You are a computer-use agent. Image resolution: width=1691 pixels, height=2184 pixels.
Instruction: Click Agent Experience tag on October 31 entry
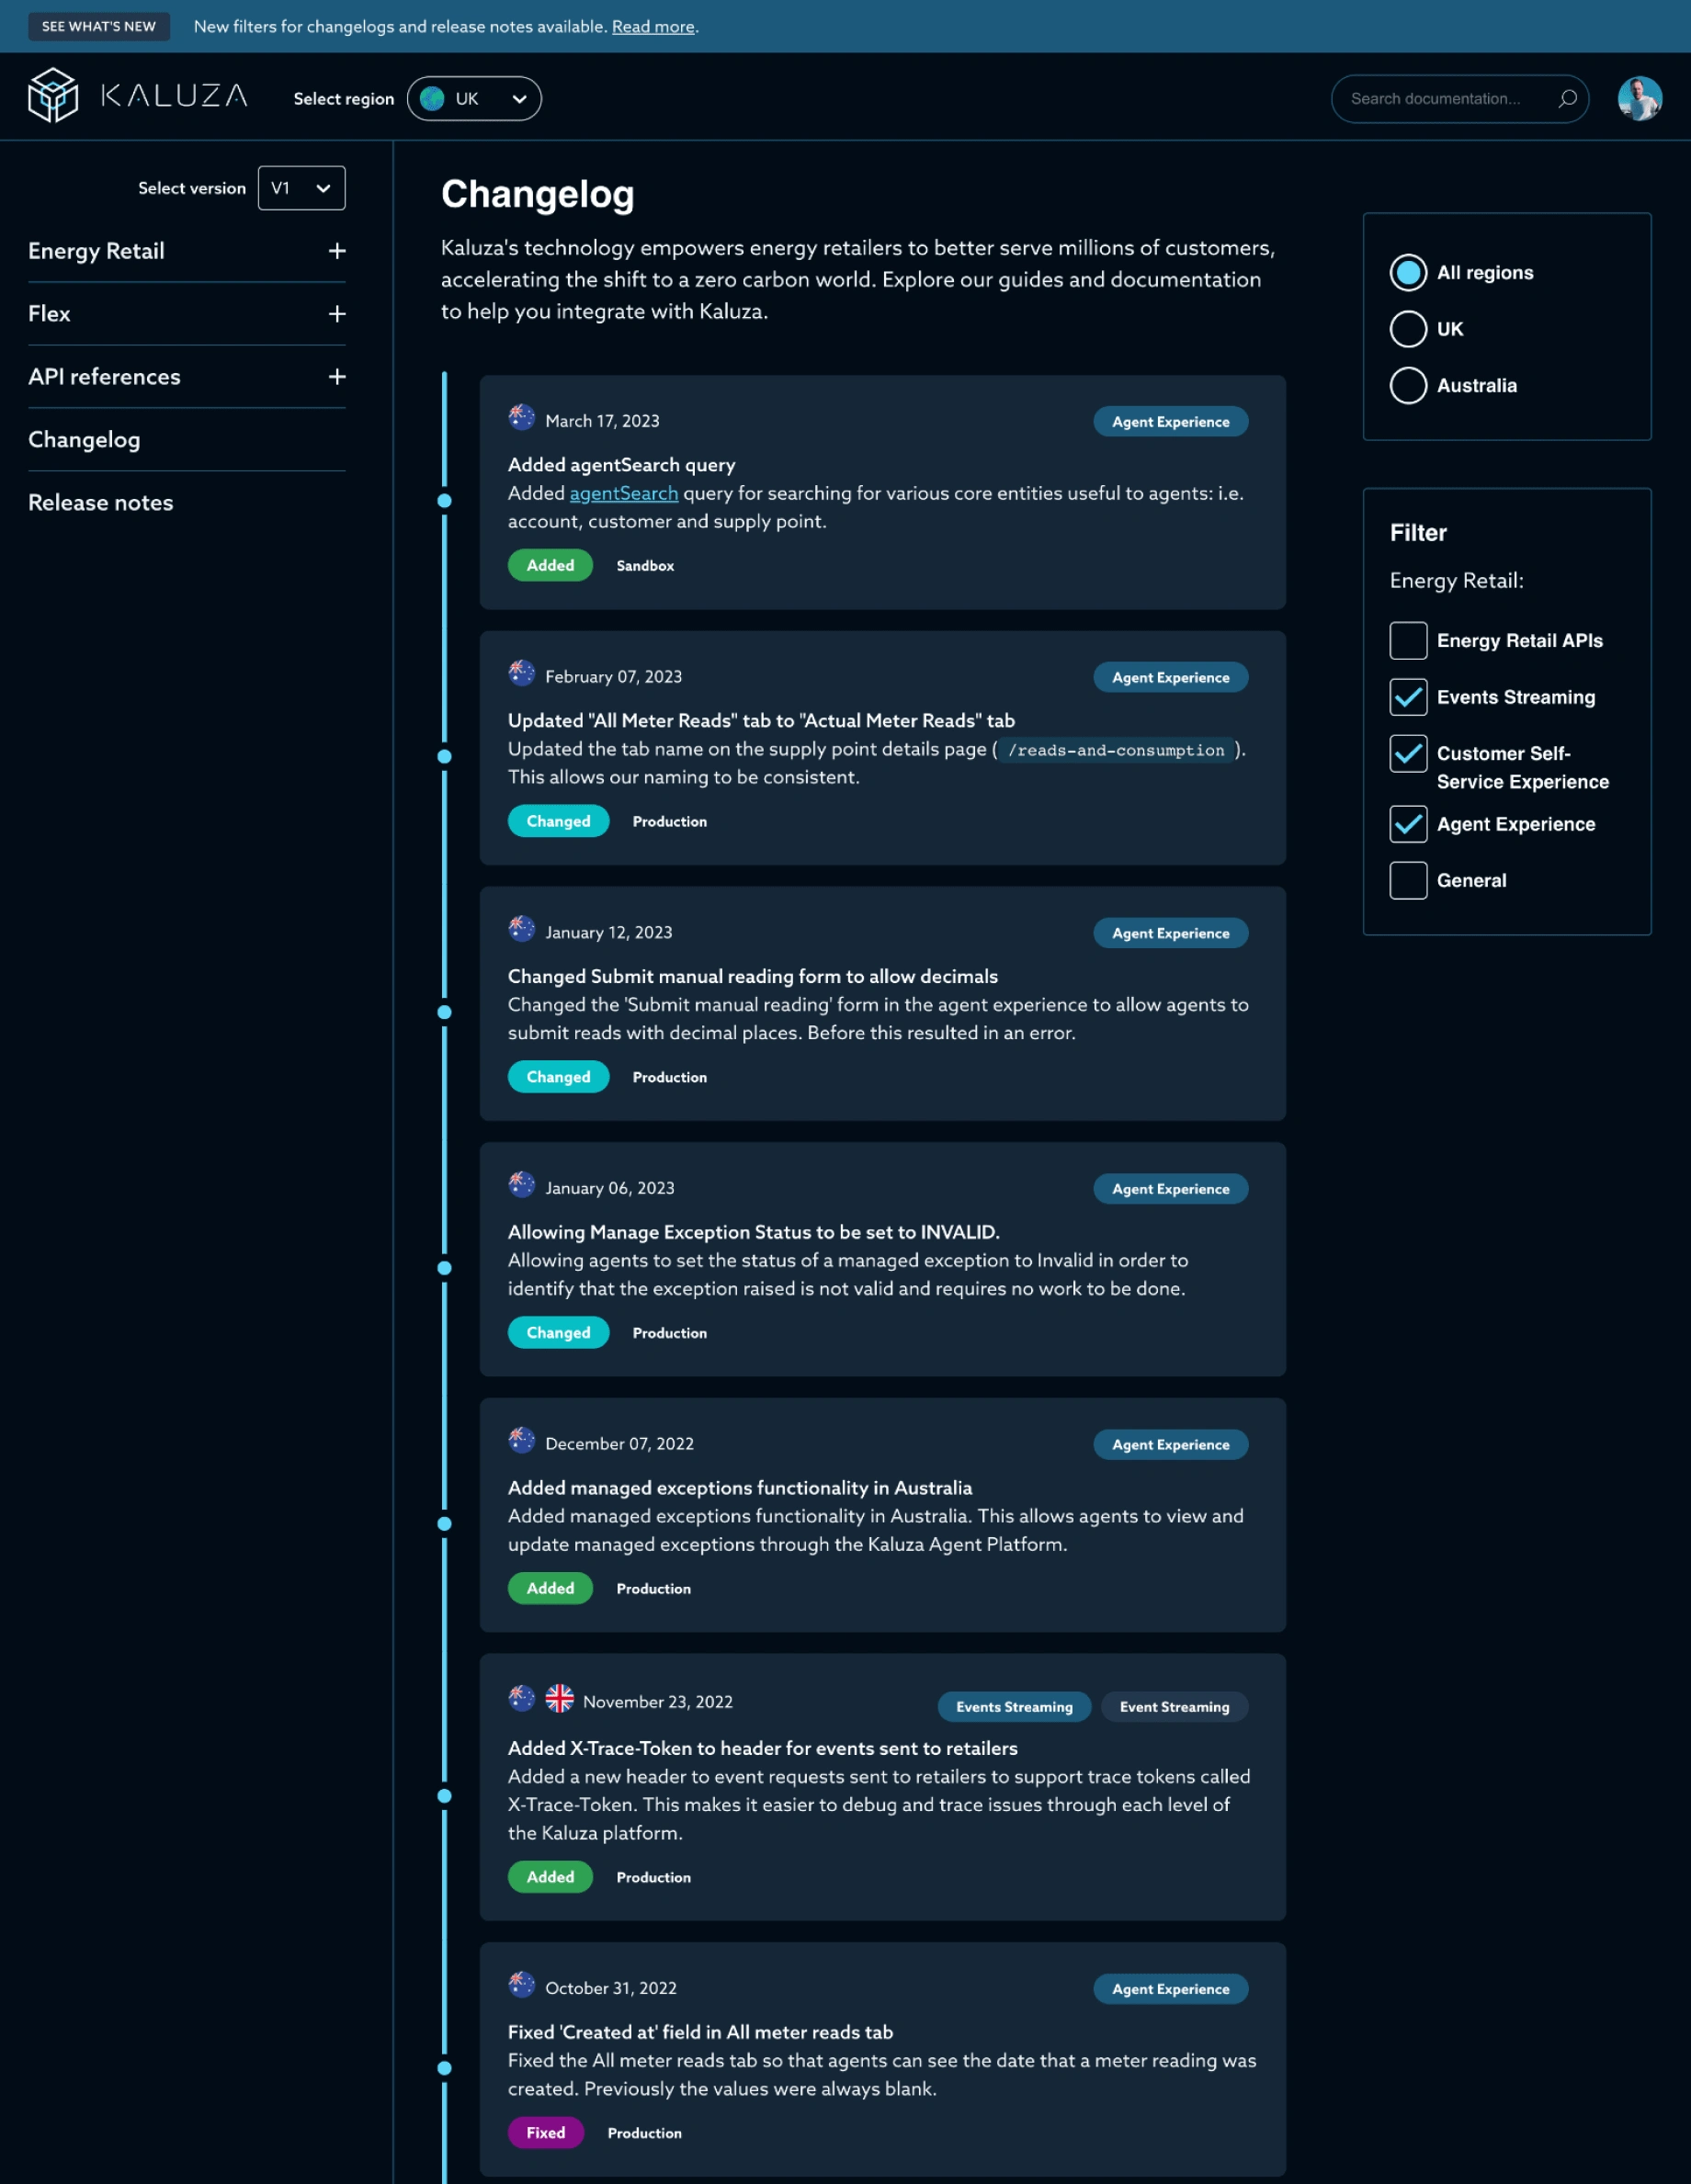pyautogui.click(x=1170, y=1989)
